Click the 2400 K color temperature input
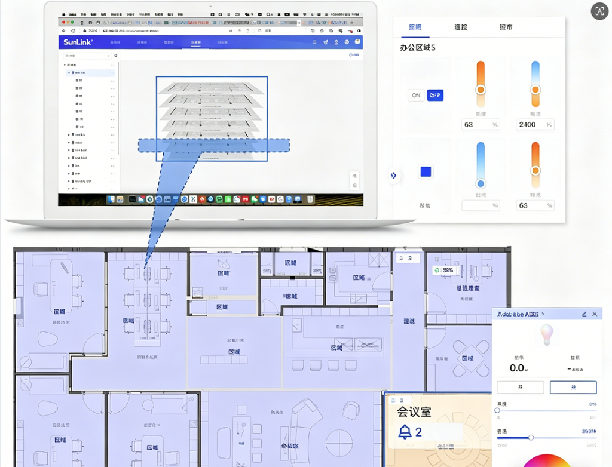Image resolution: width=612 pixels, height=467 pixels. coord(535,124)
